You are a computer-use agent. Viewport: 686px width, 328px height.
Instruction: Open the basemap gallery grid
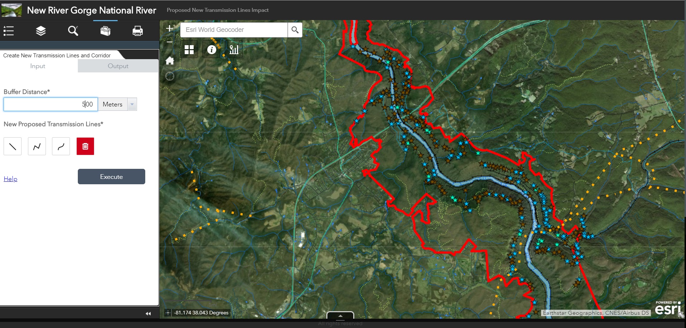(x=189, y=49)
